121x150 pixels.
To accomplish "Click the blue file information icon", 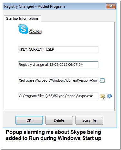I will point(109,96).
